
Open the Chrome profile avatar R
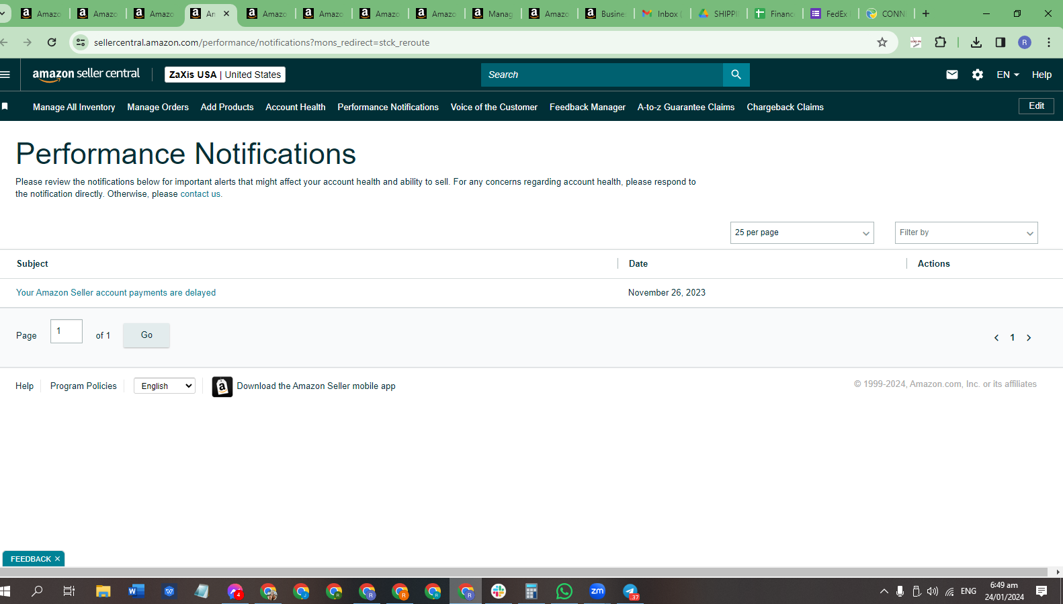coord(1025,42)
